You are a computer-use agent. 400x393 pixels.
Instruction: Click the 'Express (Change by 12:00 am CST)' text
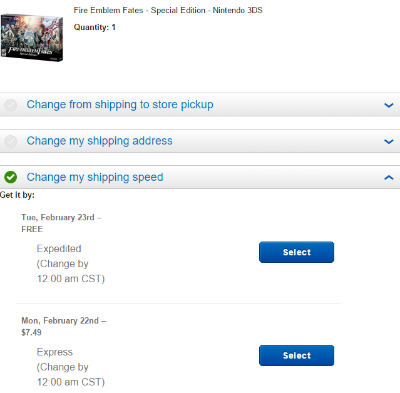click(71, 367)
